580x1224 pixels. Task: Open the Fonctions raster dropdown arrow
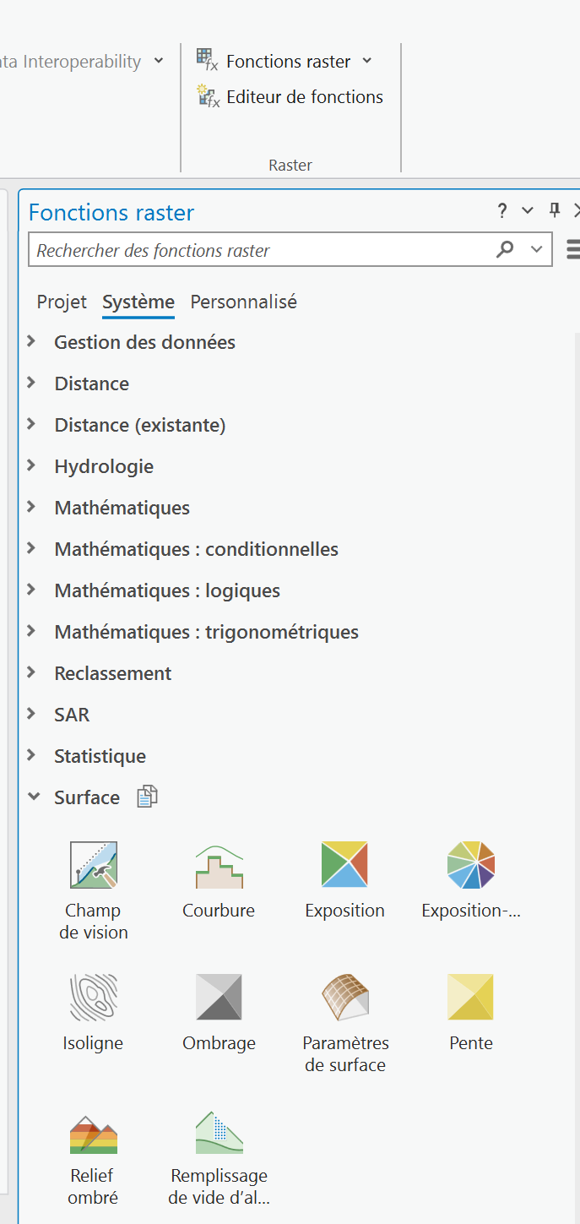(x=367, y=61)
